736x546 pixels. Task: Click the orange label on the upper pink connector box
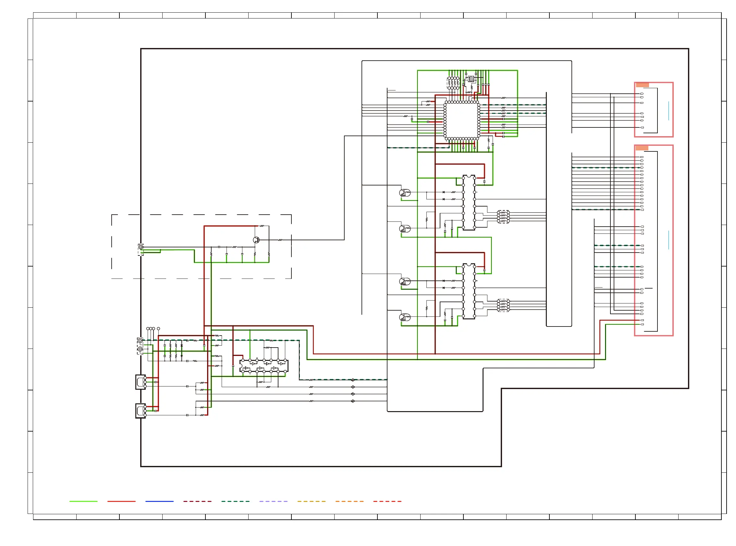click(x=642, y=85)
